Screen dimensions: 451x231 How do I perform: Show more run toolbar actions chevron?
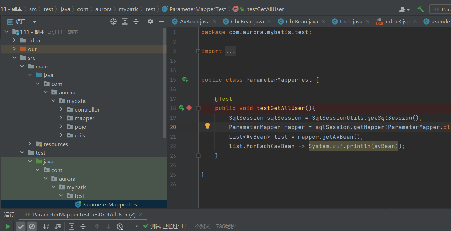tap(137, 226)
